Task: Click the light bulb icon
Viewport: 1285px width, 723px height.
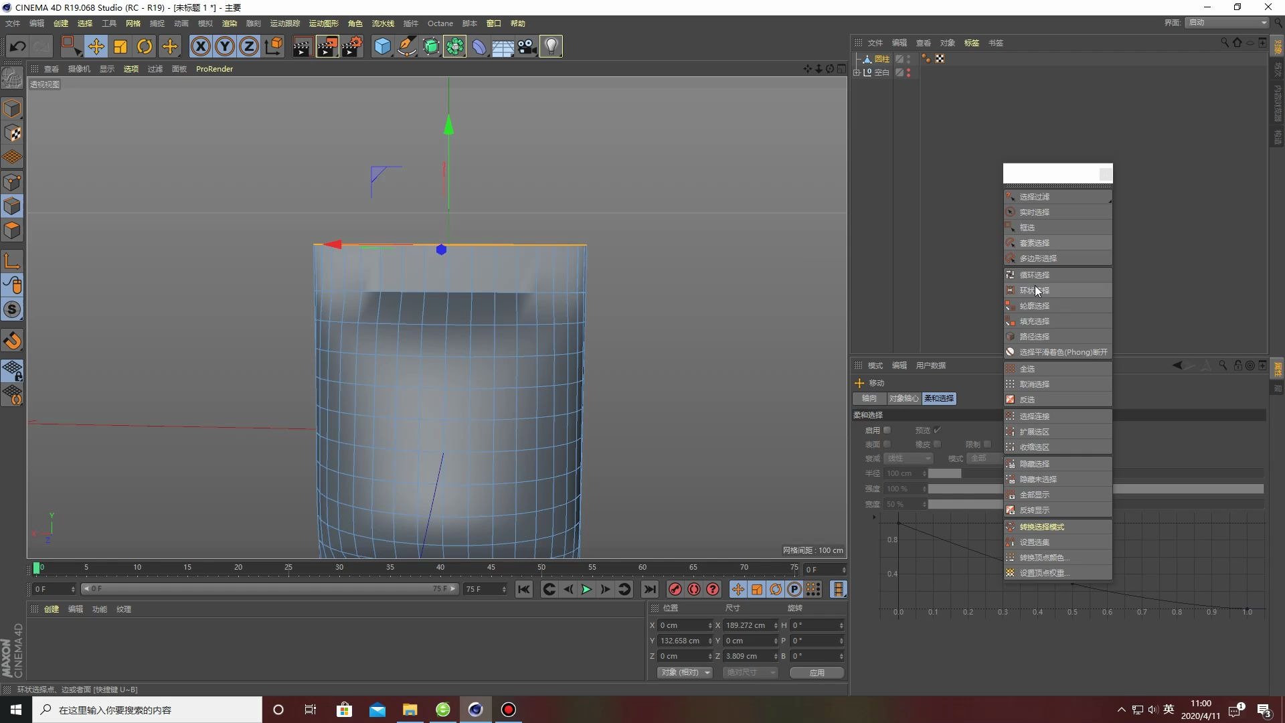Action: pyautogui.click(x=551, y=46)
